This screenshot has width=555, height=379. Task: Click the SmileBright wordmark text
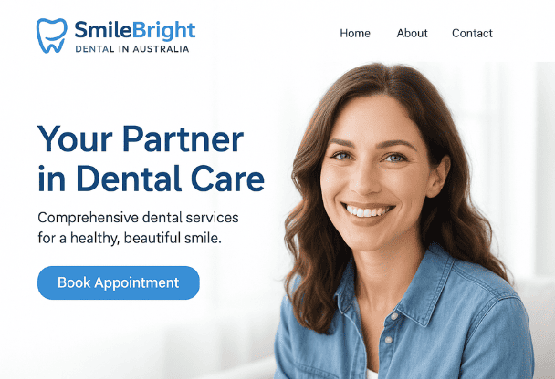click(135, 30)
